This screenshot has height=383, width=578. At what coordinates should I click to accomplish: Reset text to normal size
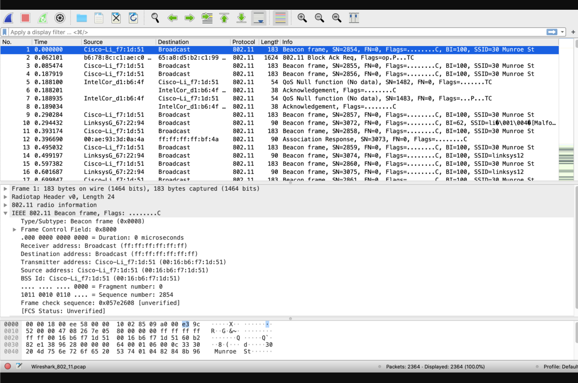pyautogui.click(x=337, y=18)
